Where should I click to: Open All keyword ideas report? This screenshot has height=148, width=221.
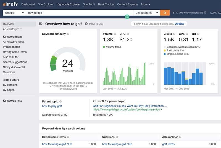14,42
